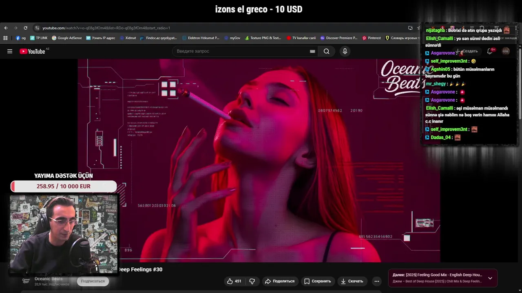522x293 pixels.
Task: Click the Далее Feeling Good Mix title
Action: pyautogui.click(x=437, y=275)
